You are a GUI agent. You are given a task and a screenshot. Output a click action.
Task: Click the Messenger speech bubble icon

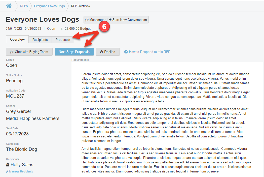[87, 20]
